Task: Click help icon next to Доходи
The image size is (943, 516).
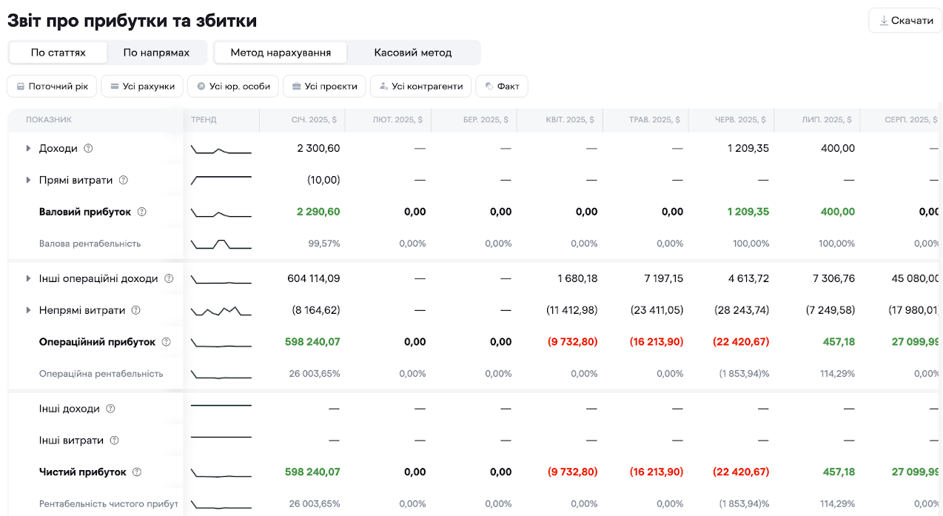Action: pos(88,148)
